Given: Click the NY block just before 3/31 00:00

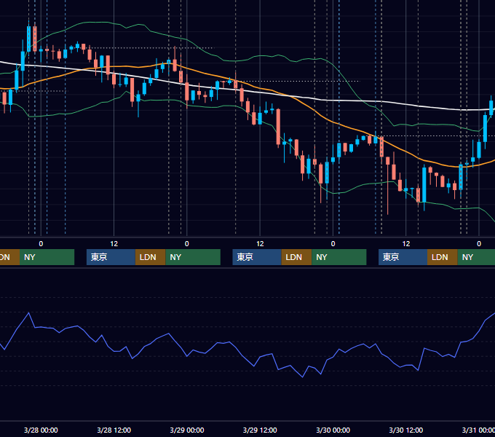Looking at the screenshot, I should pyautogui.click(x=476, y=257).
